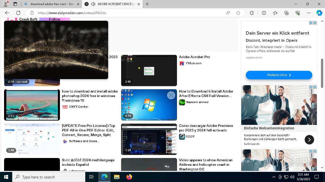The height and width of the screenshot is (182, 325).
Task: Open After Effects CS6 video thumbnail
Action: click(149, 105)
